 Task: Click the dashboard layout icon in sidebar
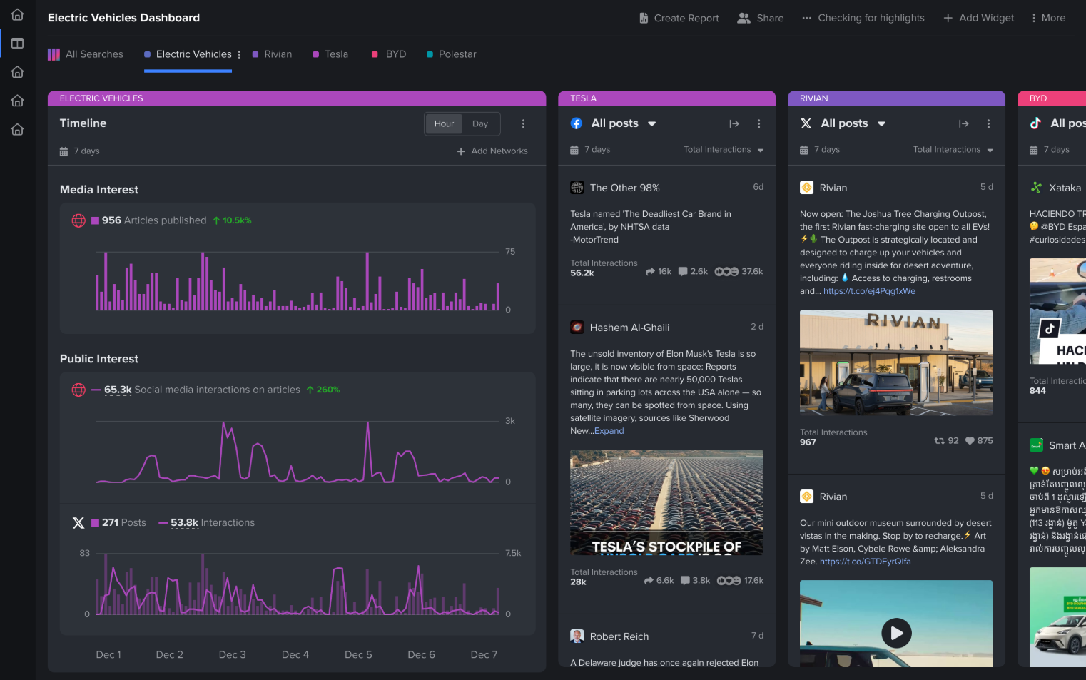(17, 44)
